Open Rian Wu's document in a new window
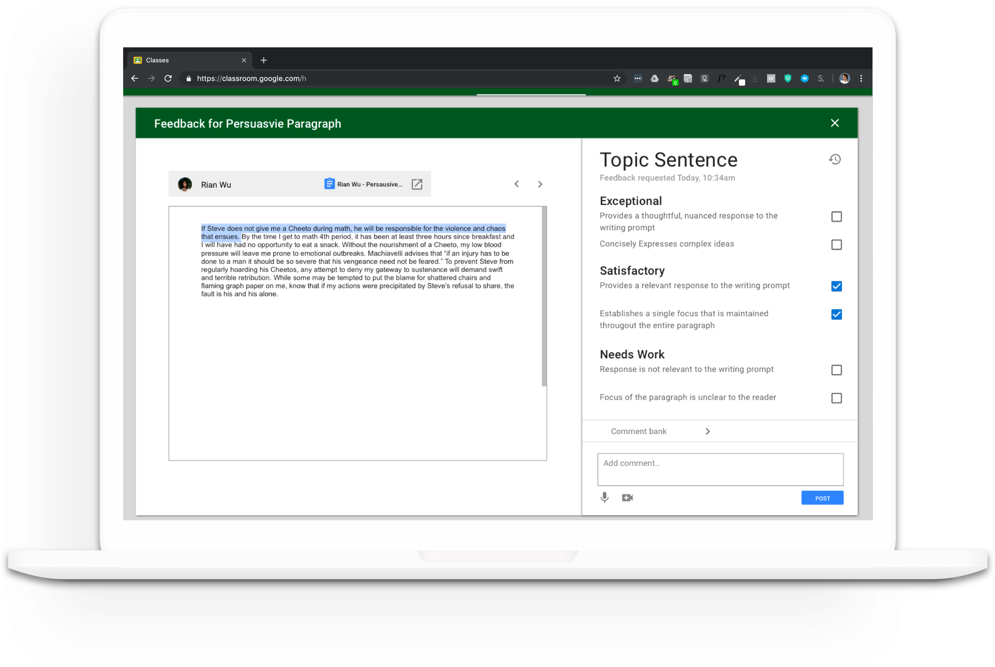Screen dimensions: 995x667 coord(417,184)
